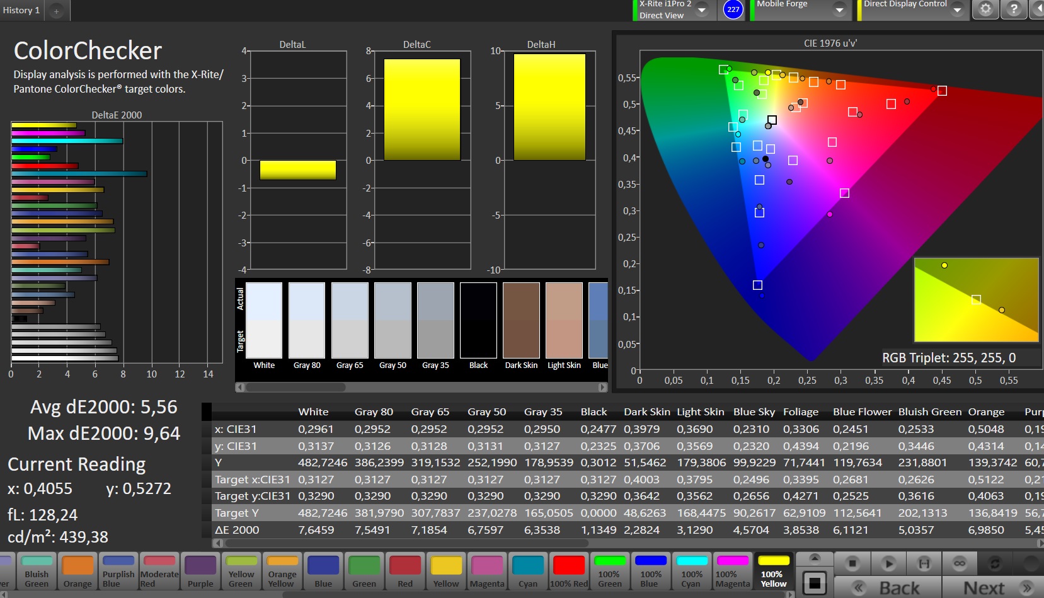Image resolution: width=1044 pixels, height=598 pixels.
Task: Add a new history tab with plus
Action: click(x=56, y=11)
